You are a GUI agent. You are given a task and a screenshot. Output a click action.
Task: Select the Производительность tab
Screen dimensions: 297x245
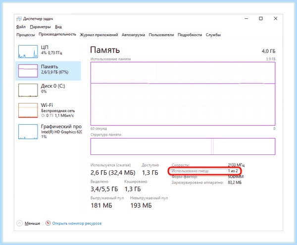tap(57, 34)
